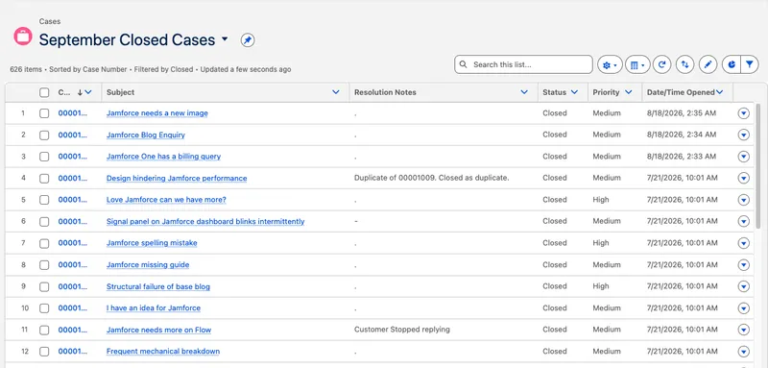Open row actions for Jamforce needs a new image
Image resolution: width=768 pixels, height=368 pixels.
point(743,113)
